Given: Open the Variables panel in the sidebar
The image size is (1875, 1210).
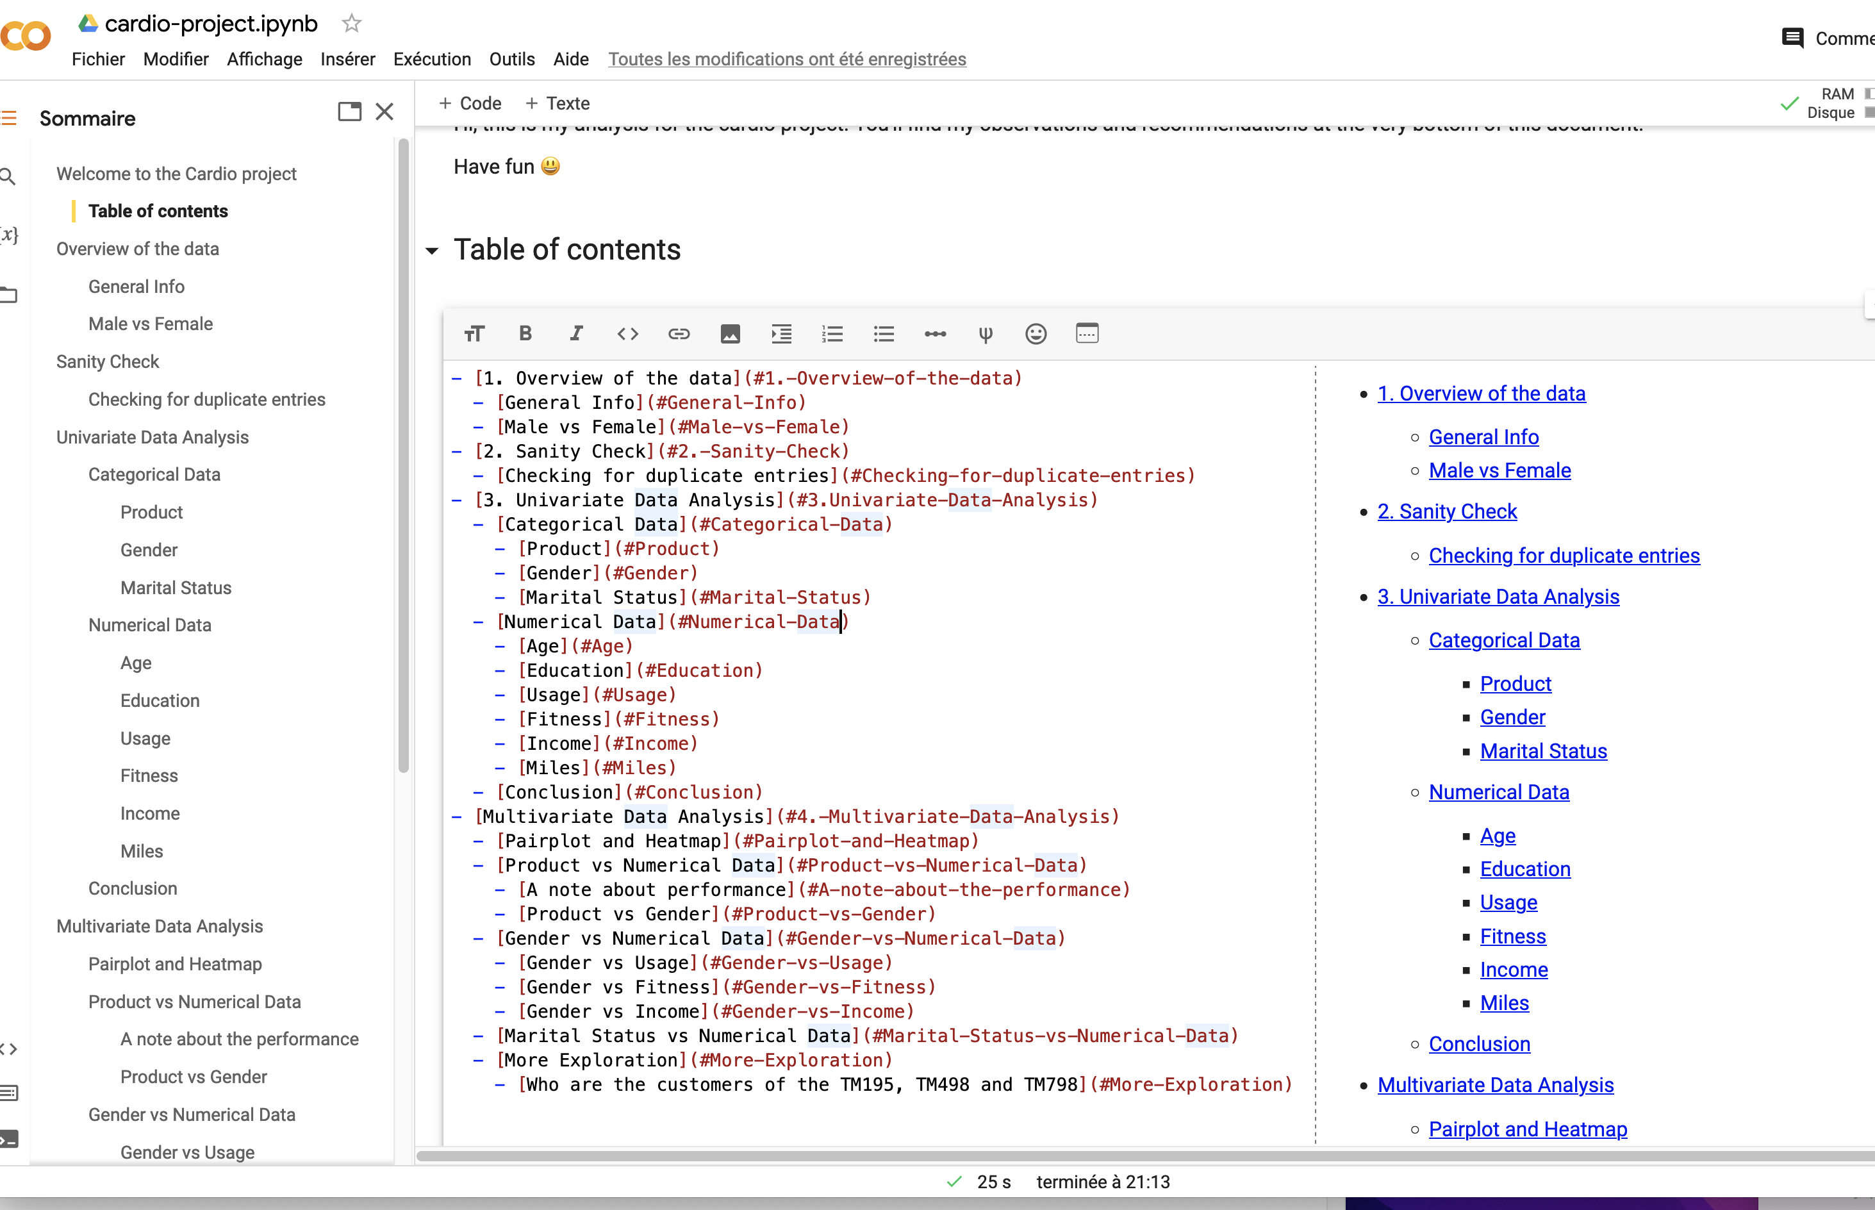Looking at the screenshot, I should pos(8,233).
